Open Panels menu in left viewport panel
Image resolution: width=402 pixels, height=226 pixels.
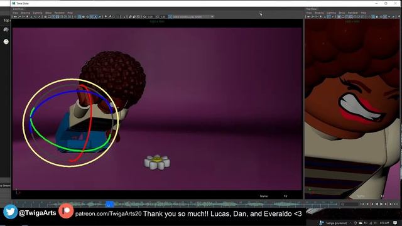[x=70, y=13]
